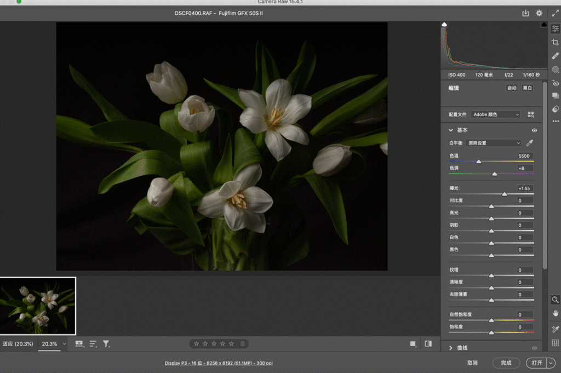Select the flower thumbnail in the filmstrip
Image resolution: width=561 pixels, height=373 pixels.
tap(38, 306)
